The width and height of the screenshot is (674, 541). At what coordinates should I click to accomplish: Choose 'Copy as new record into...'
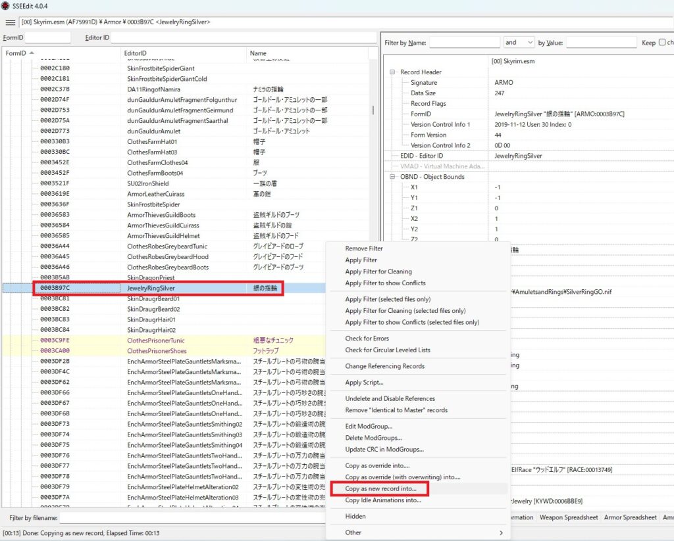(380, 489)
